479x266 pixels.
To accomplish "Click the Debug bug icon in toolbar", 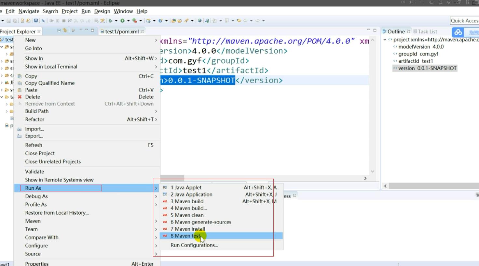I will click(110, 21).
